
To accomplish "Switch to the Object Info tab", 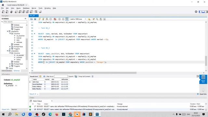I will 6,110.
